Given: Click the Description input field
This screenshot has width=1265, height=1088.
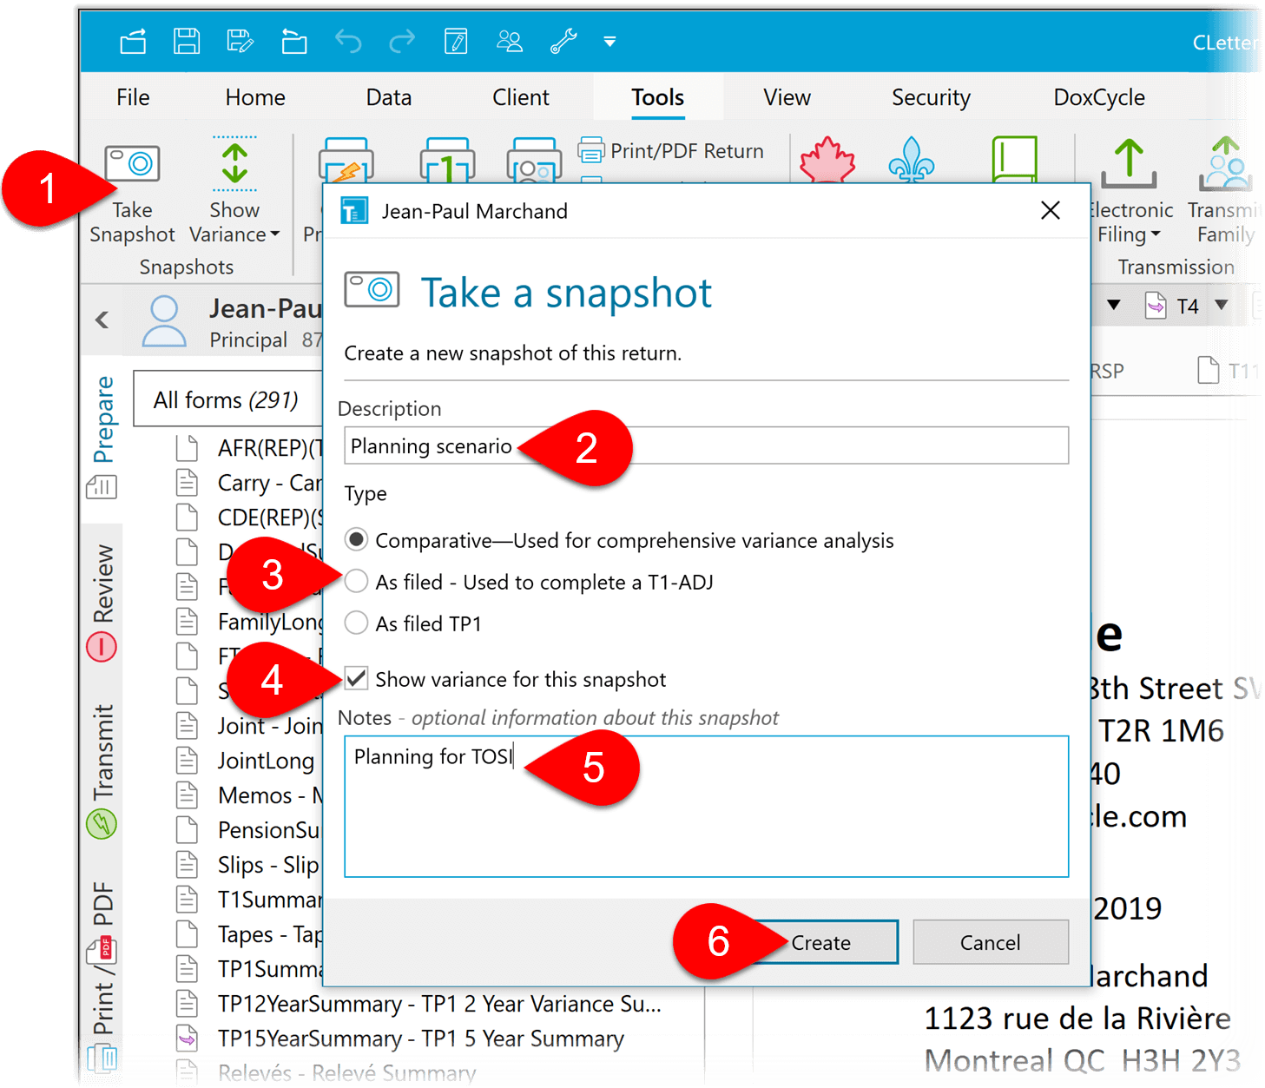Looking at the screenshot, I should pyautogui.click(x=706, y=445).
